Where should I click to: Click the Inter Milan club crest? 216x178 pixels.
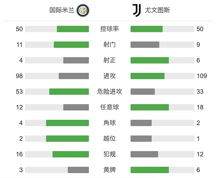[x=82, y=10]
